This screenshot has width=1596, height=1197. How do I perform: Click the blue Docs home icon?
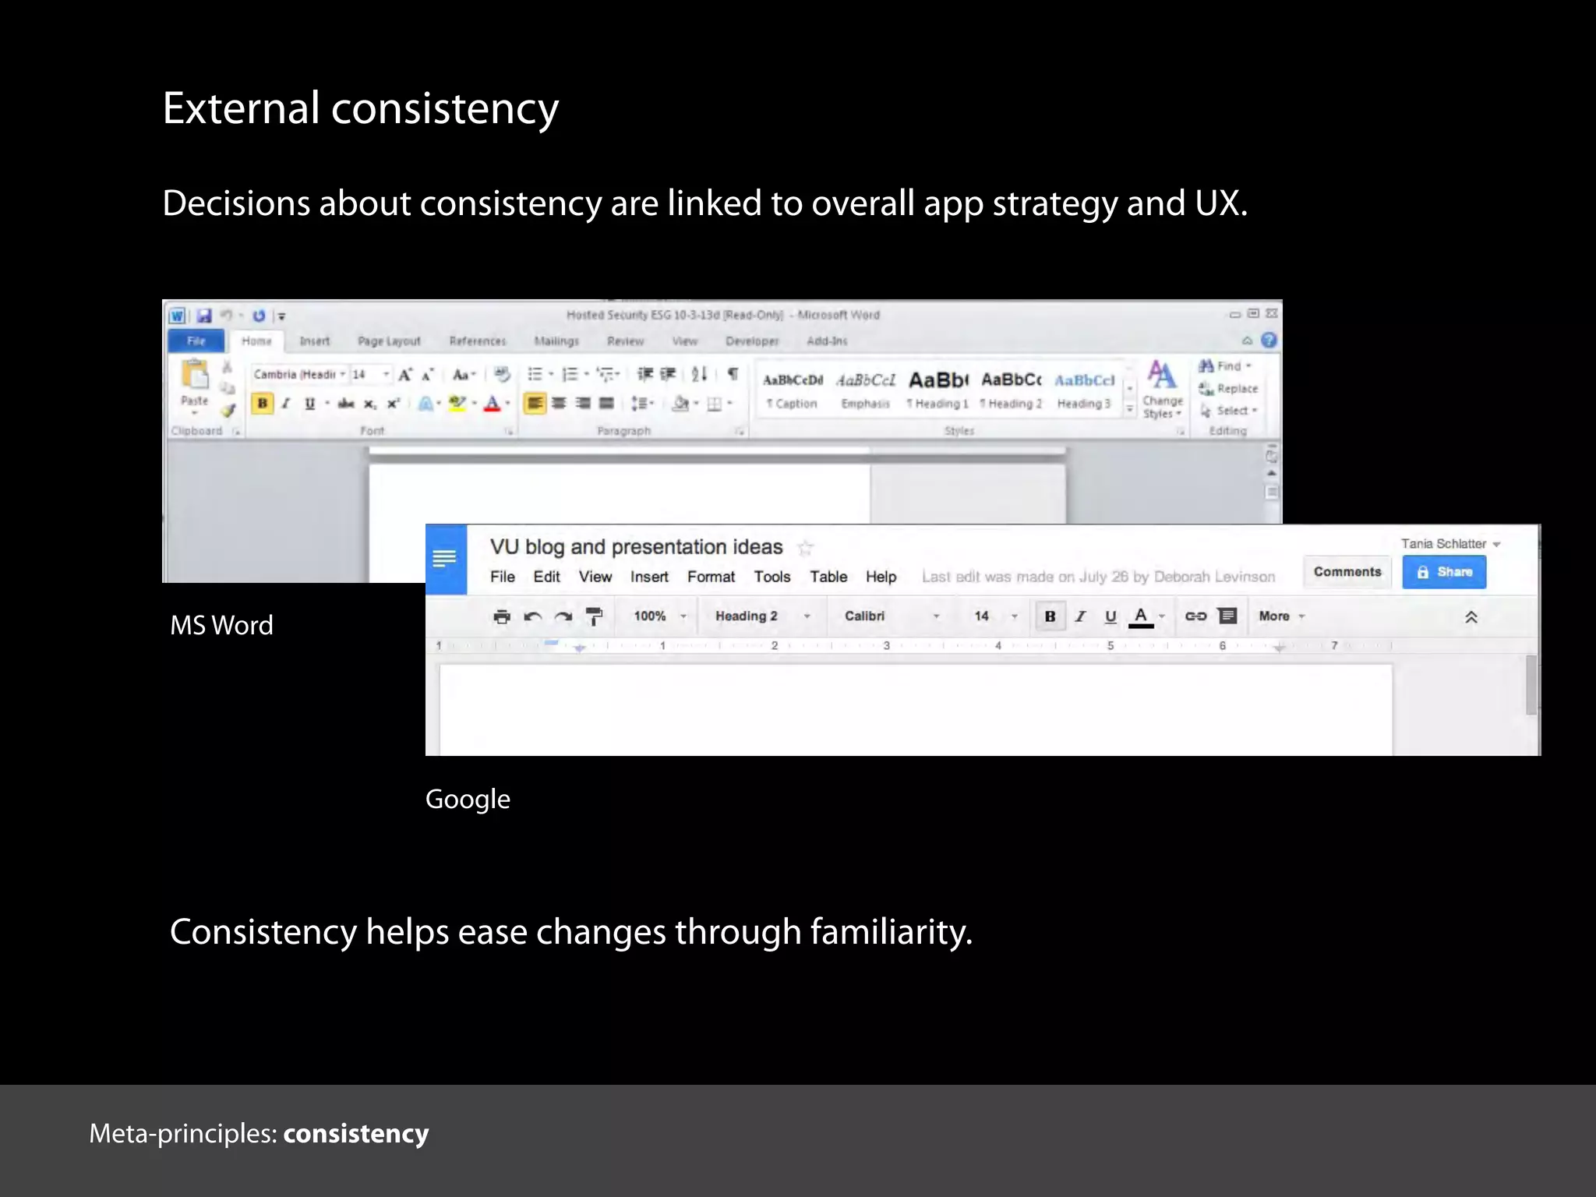446,559
